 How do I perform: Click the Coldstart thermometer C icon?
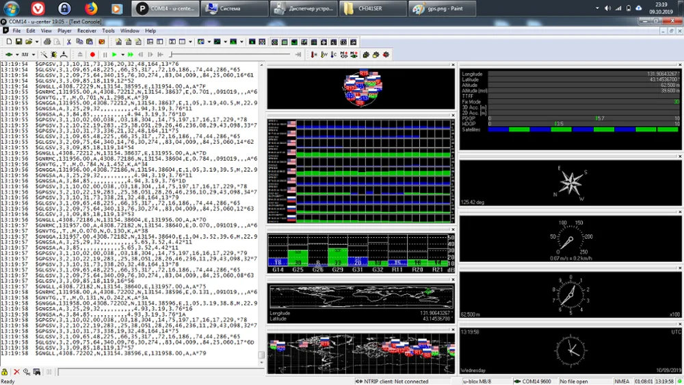click(x=333, y=55)
